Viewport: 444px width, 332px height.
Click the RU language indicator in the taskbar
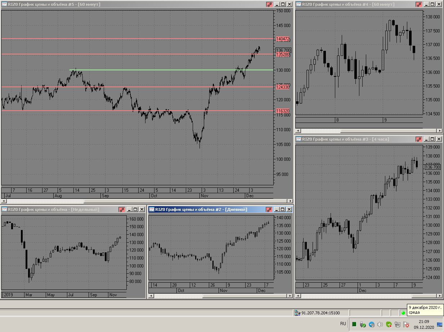point(343,324)
